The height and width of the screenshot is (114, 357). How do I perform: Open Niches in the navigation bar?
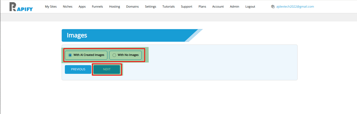[x=68, y=7]
